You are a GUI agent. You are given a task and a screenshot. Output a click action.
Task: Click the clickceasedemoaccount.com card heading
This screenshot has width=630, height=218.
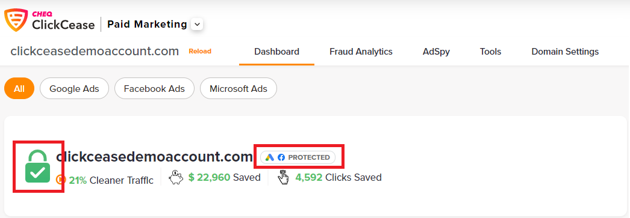(x=154, y=157)
